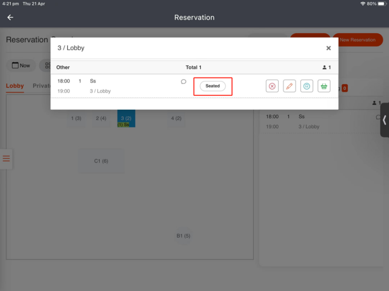Screen dimensions: 389x291
Task: Select table 2 (4) on the floor plan
Action: (101, 119)
